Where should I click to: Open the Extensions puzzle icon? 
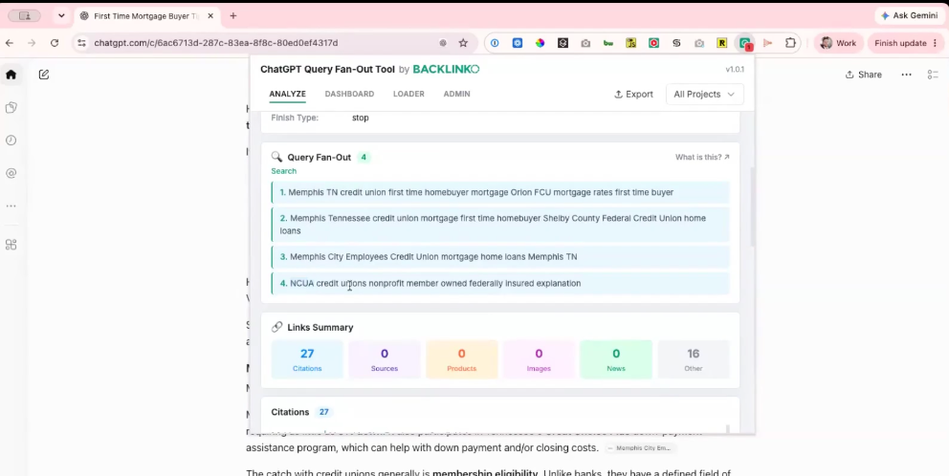tap(790, 43)
